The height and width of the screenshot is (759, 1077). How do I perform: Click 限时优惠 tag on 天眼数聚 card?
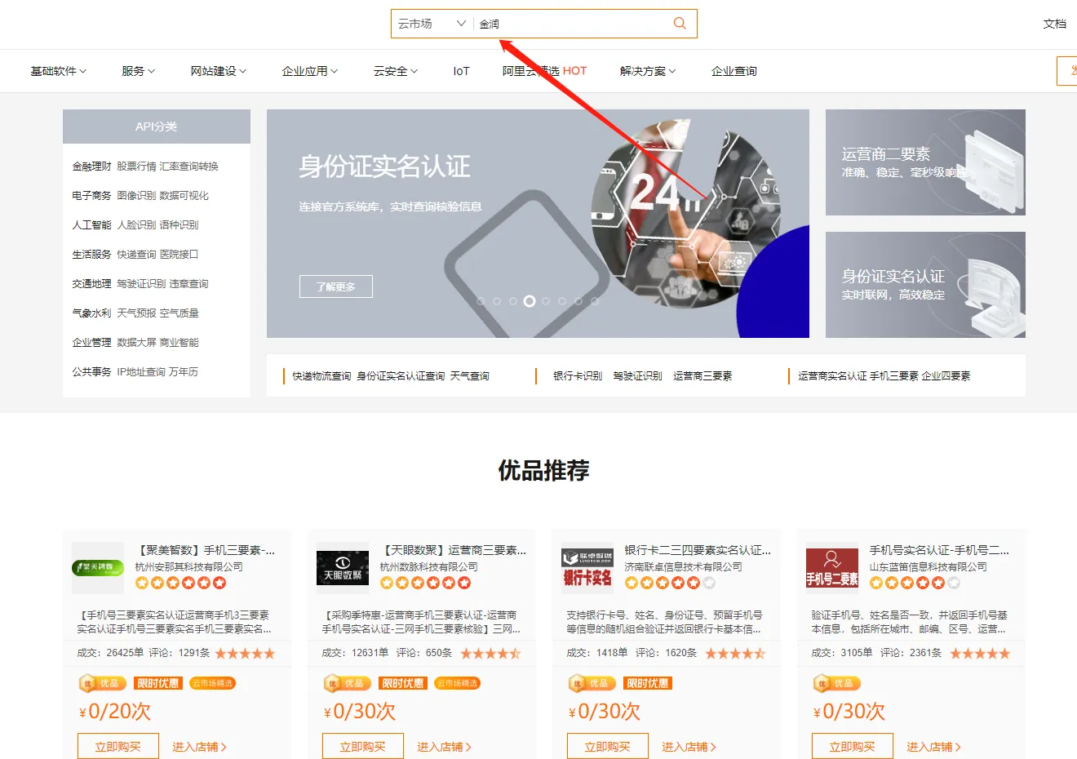click(403, 683)
